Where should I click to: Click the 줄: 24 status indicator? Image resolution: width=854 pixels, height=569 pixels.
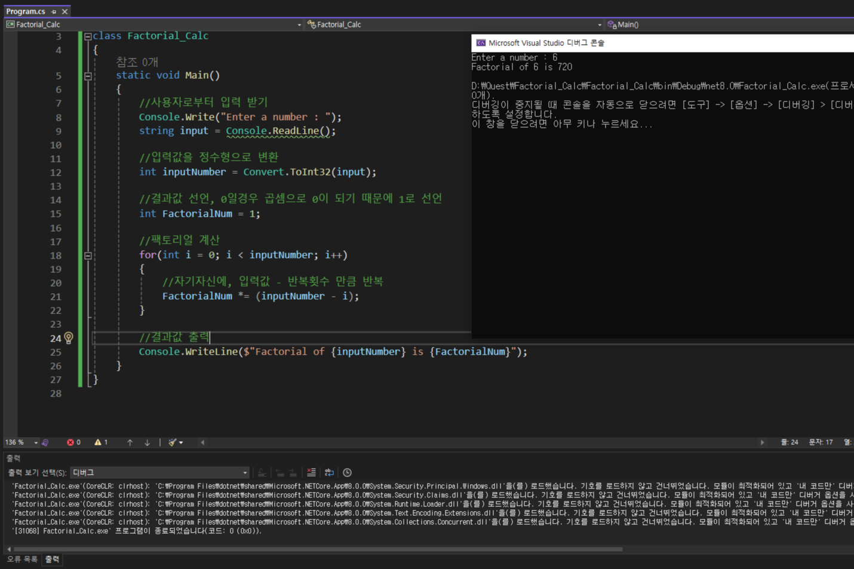[789, 442]
